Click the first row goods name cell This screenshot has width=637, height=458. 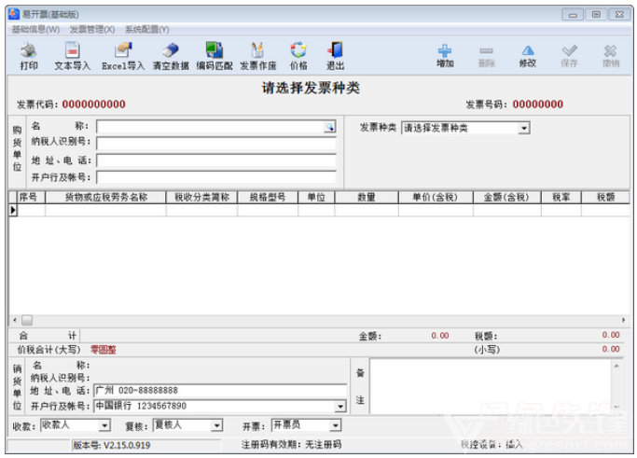click(x=105, y=210)
